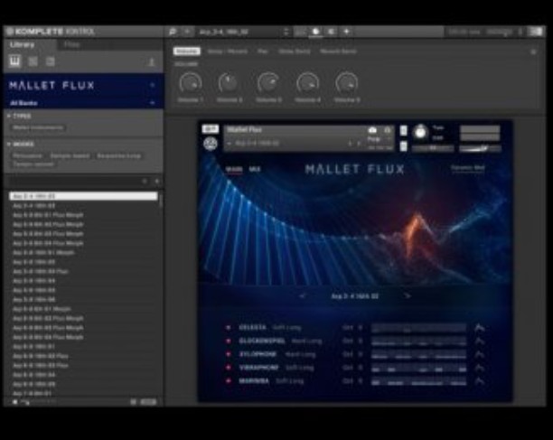Image resolution: width=553 pixels, height=440 pixels.
Task: Click the NI icon at top right corner
Action: point(537,32)
